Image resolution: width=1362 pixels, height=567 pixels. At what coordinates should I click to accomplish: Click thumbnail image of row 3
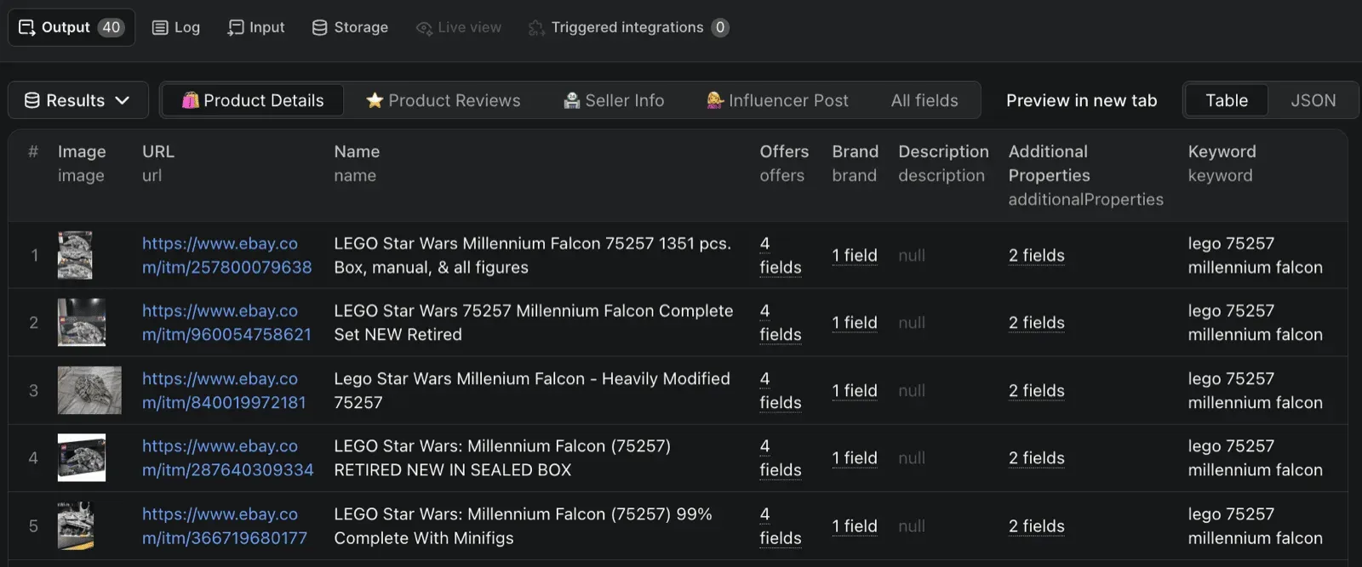coord(89,390)
